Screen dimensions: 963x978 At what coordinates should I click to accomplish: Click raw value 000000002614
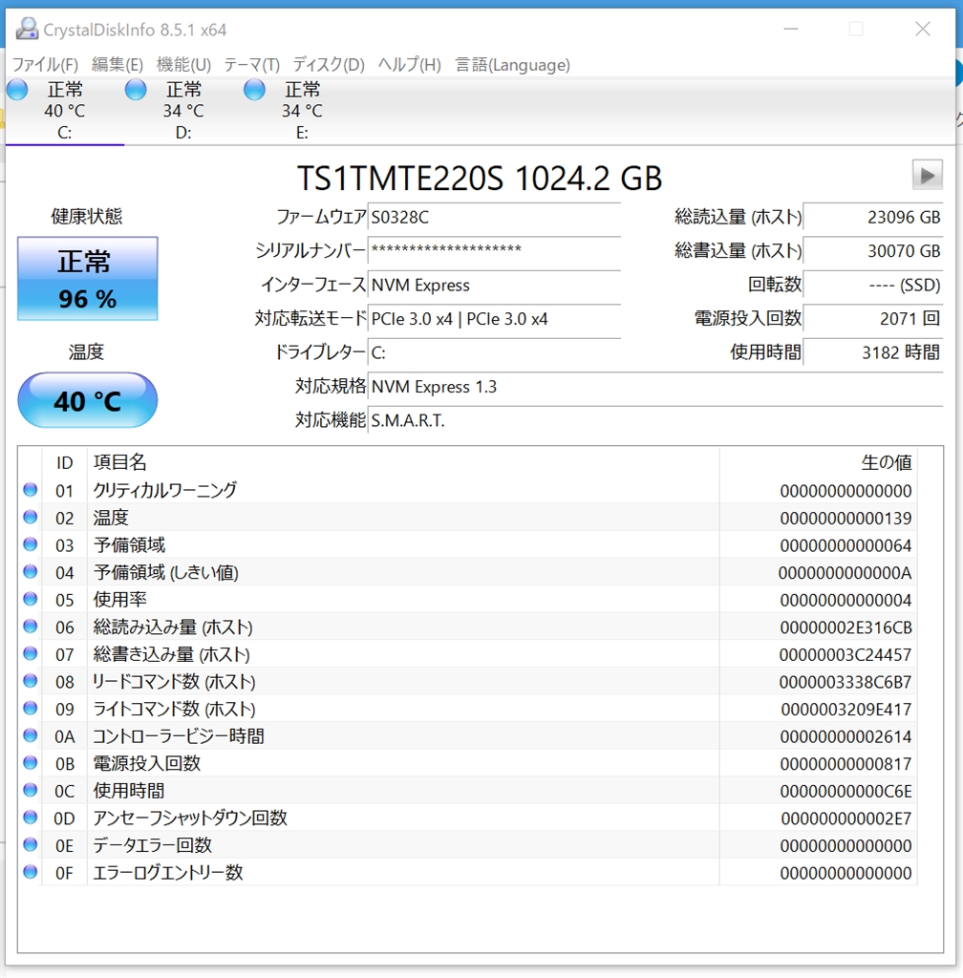(845, 737)
